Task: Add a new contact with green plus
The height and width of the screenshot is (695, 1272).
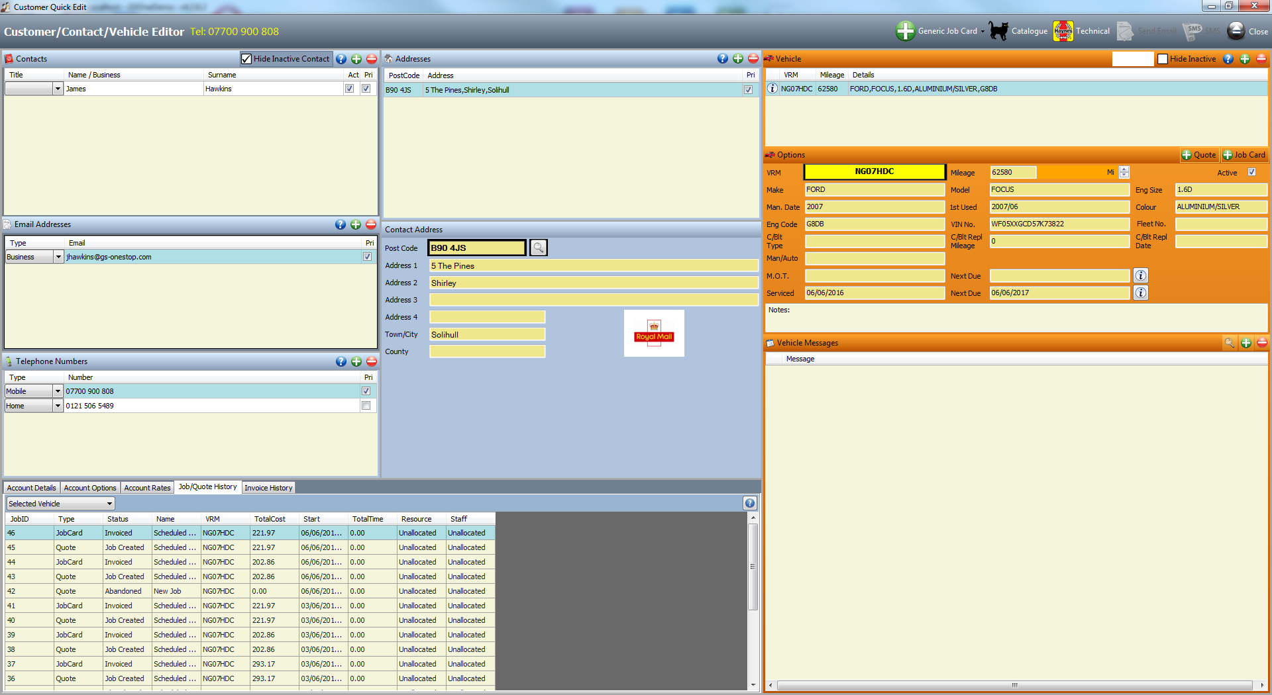Action: pyautogui.click(x=356, y=59)
